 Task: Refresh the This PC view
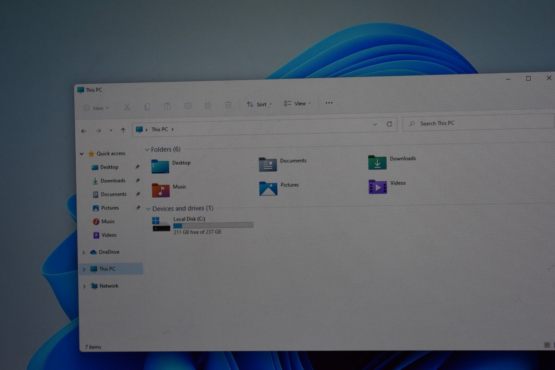pos(389,124)
